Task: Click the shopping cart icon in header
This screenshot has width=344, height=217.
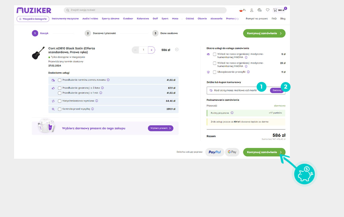Action: pos(275,10)
